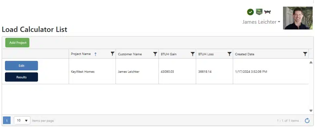Open the items per page dropdown
315x128 pixels.
[x=22, y=120]
